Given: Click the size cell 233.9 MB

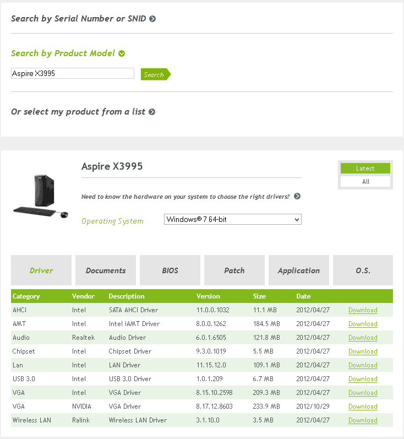Looking at the screenshot, I should (x=266, y=407).
